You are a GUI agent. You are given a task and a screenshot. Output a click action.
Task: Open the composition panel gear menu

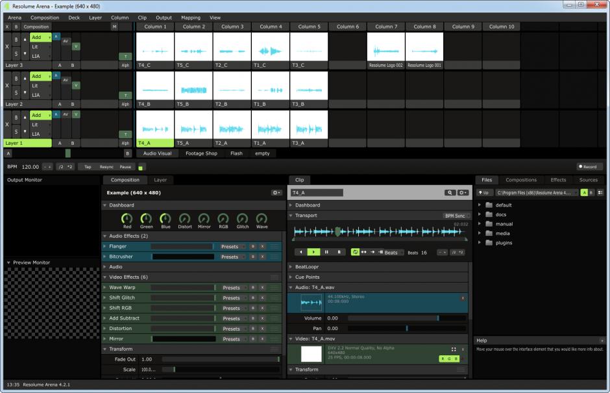[276, 193]
